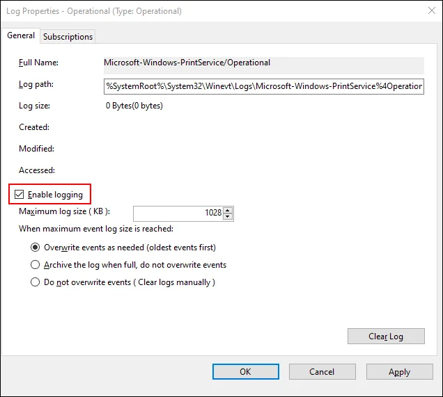The width and height of the screenshot is (443, 397).
Task: Switch to the Subscriptions tab
Action: (68, 37)
